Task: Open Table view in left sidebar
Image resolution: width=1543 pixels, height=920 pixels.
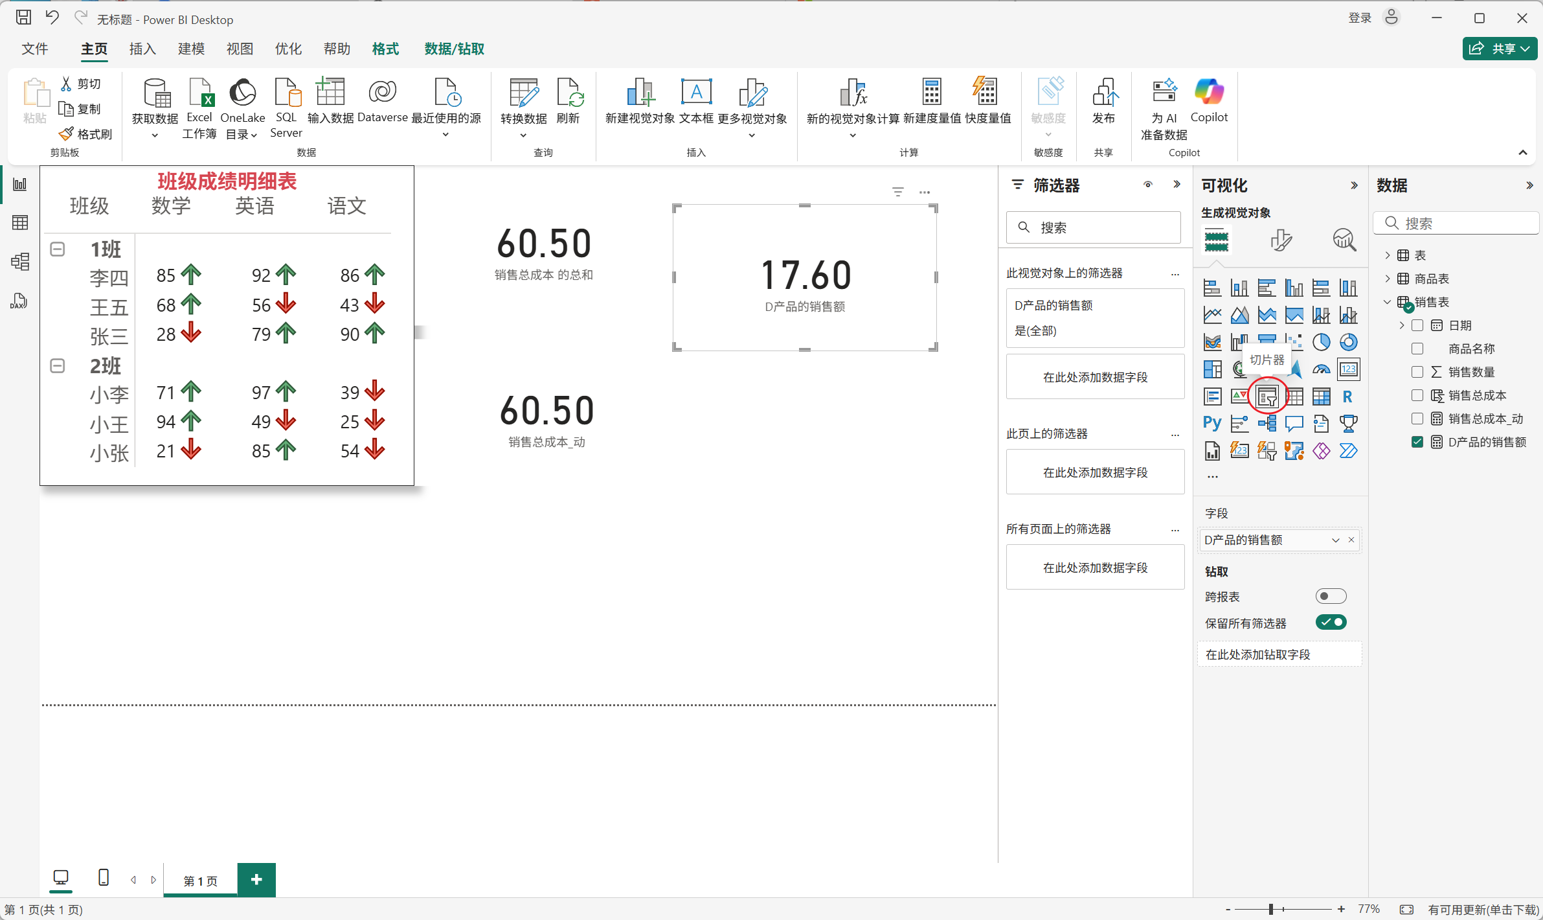Action: tap(20, 223)
